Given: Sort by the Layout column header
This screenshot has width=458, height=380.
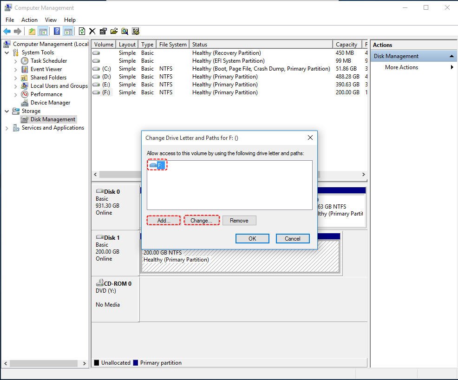Looking at the screenshot, I should coord(127,45).
